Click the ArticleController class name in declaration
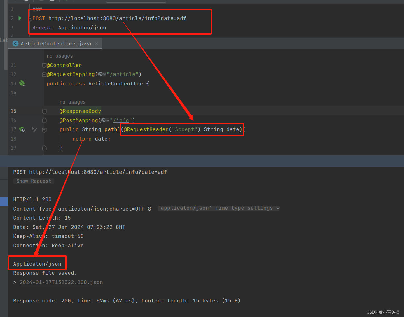 pos(116,84)
